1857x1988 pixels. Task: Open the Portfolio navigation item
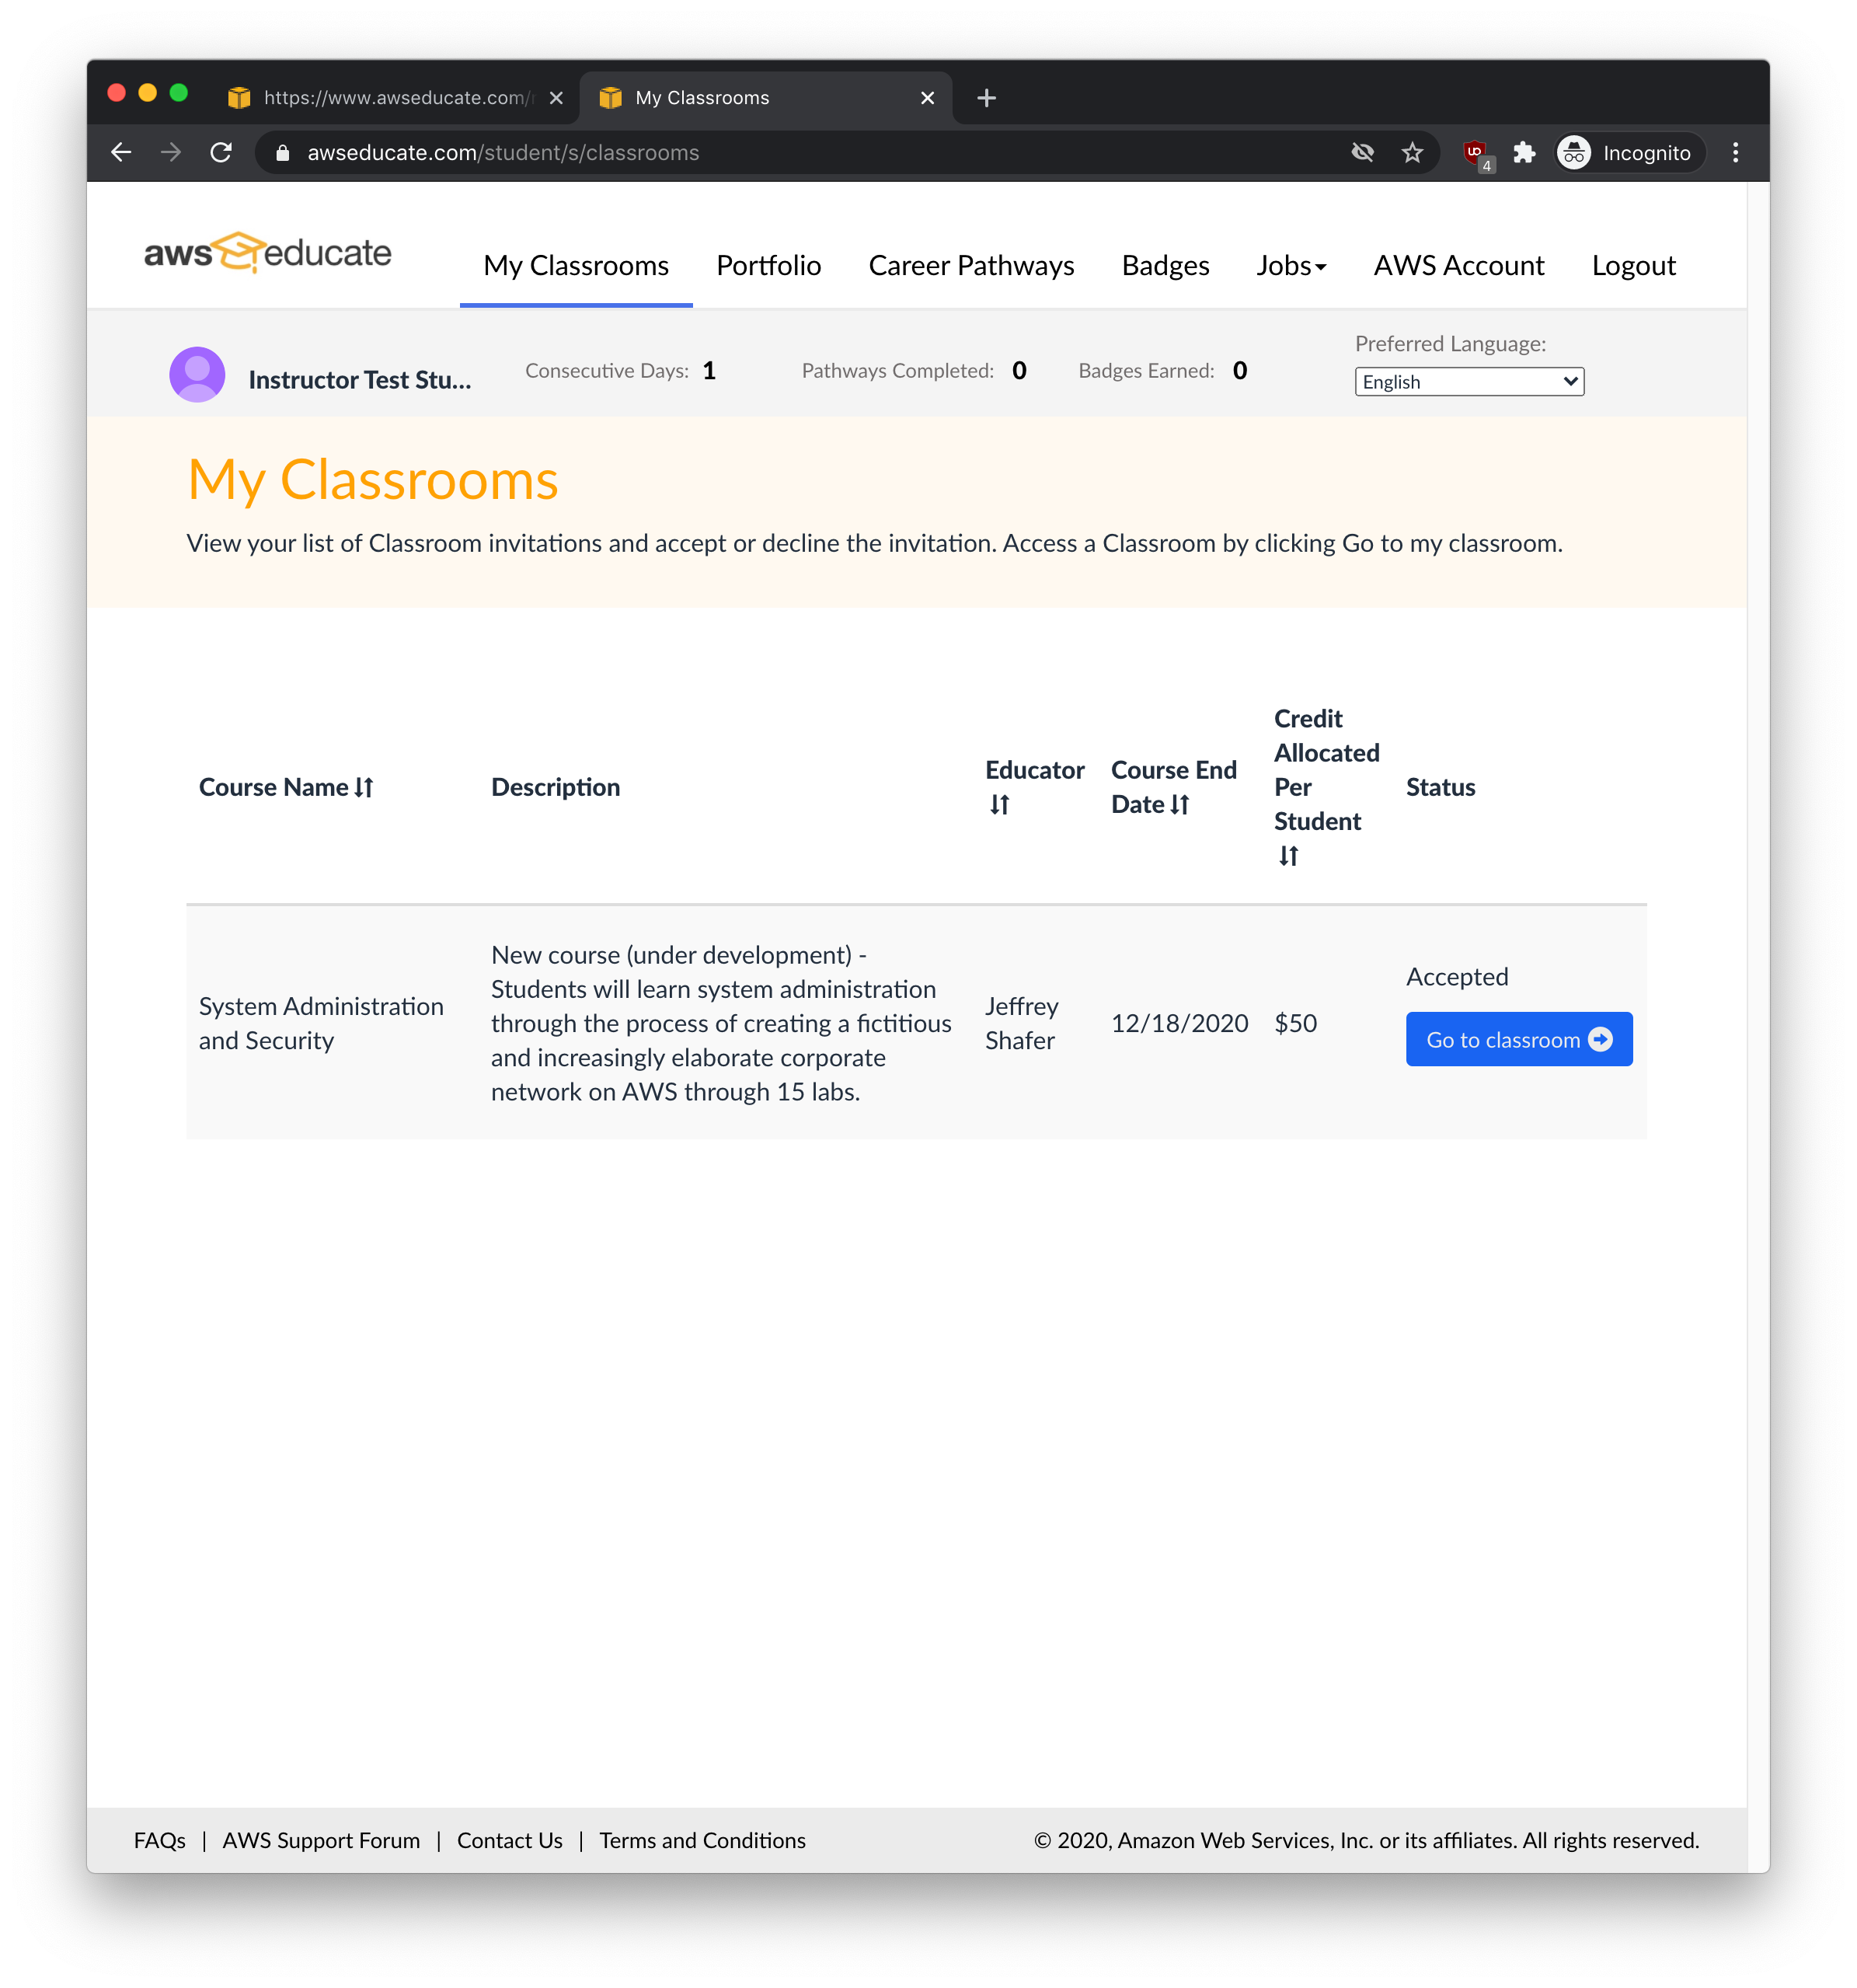(768, 265)
